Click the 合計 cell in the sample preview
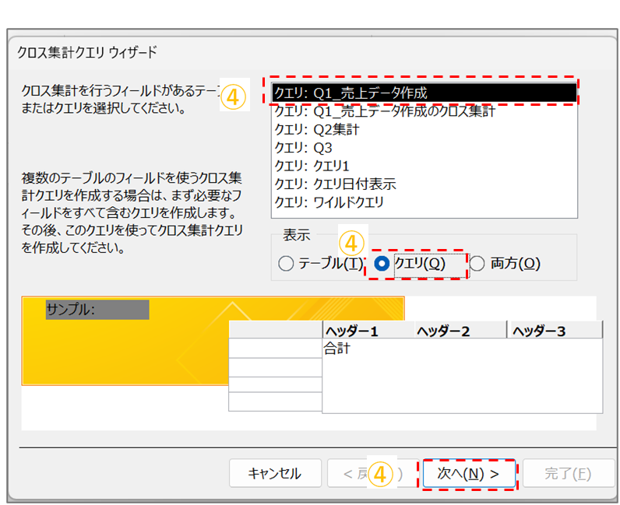Screen dimensions: 620x505 coord(338,349)
